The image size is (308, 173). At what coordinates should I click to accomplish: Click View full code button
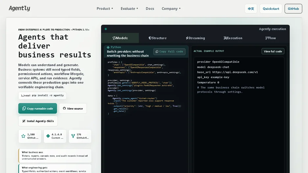273,51
